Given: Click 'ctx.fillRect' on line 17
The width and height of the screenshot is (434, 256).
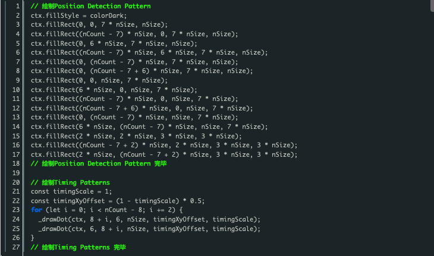Looking at the screenshot, I should [x=53, y=154].
